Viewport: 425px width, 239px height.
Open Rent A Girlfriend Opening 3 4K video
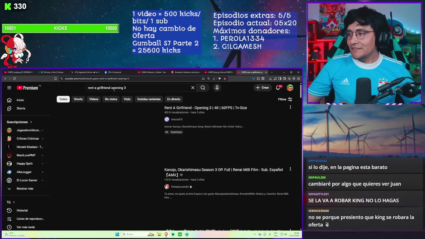tap(206, 108)
